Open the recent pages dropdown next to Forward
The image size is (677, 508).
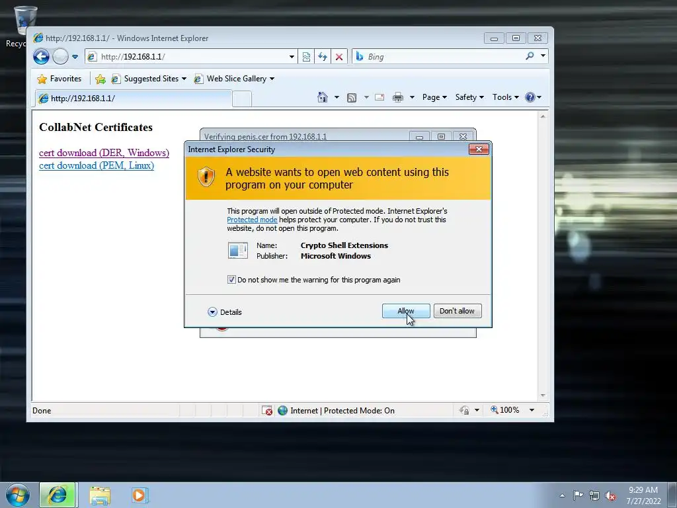tap(75, 57)
